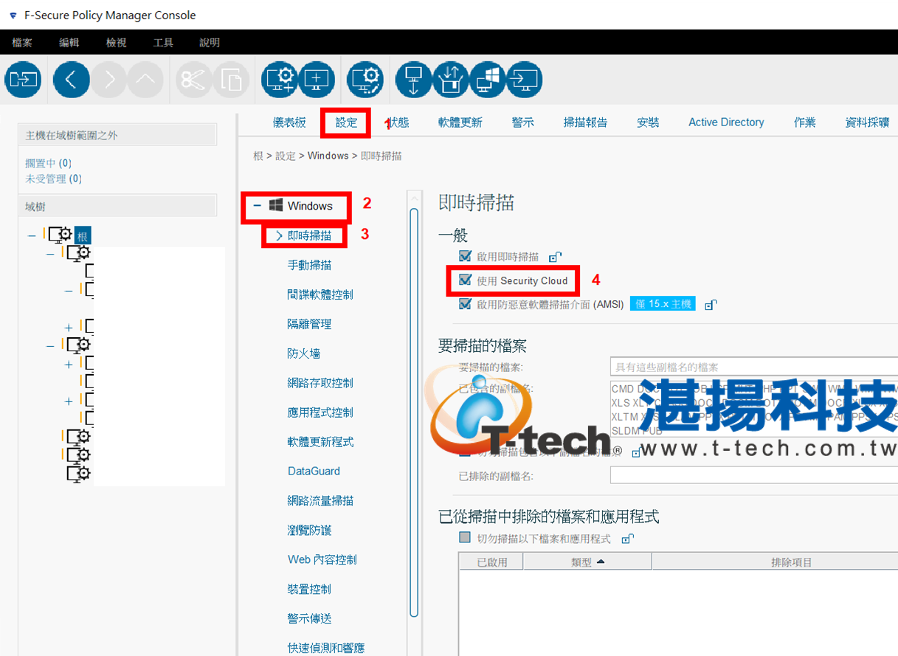The height and width of the screenshot is (656, 898).
Task: Enable 切勿掃描以下檔案和應用程式 checkbox
Action: (x=465, y=538)
